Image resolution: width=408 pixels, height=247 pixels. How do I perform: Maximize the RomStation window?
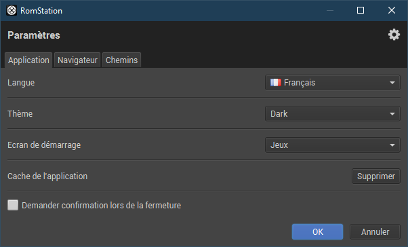(x=361, y=10)
